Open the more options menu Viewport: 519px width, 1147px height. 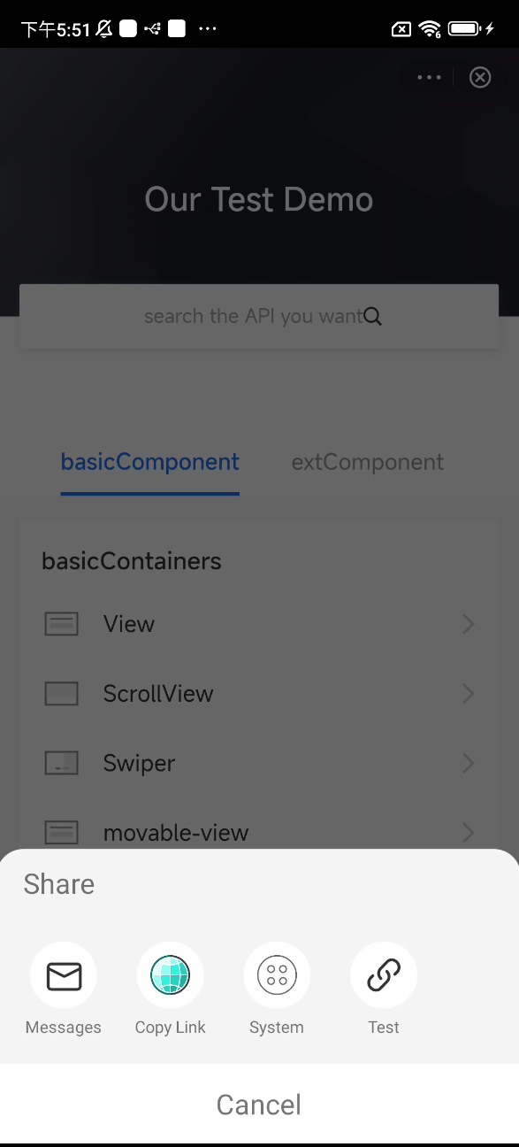428,77
